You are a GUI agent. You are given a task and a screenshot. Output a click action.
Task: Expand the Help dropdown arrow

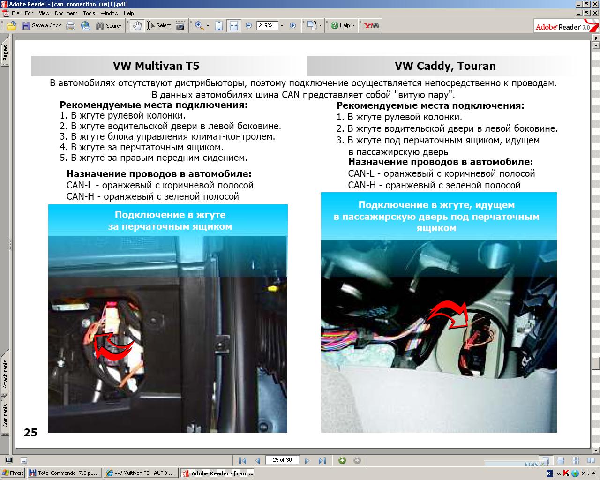(x=353, y=26)
